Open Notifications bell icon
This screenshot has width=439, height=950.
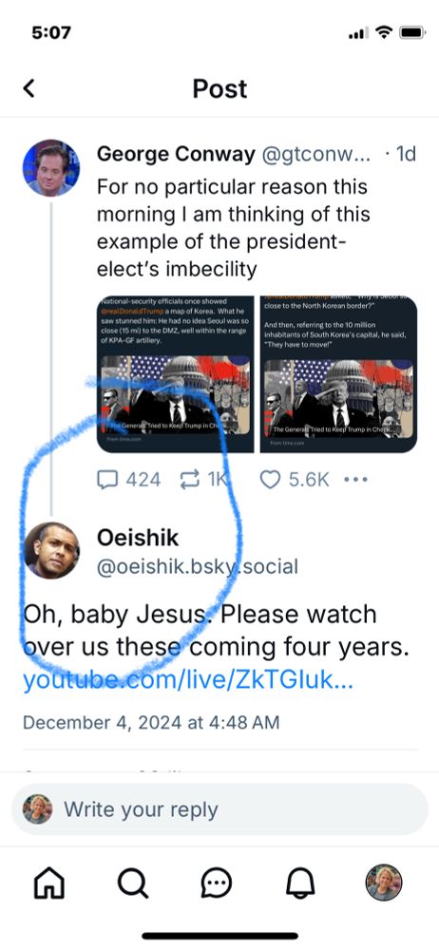(x=300, y=883)
